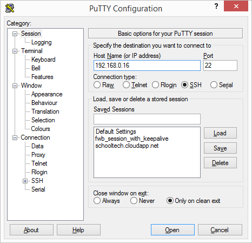Select the Rlogin connection type
This screenshot has width=252, height=243.
point(155,85)
